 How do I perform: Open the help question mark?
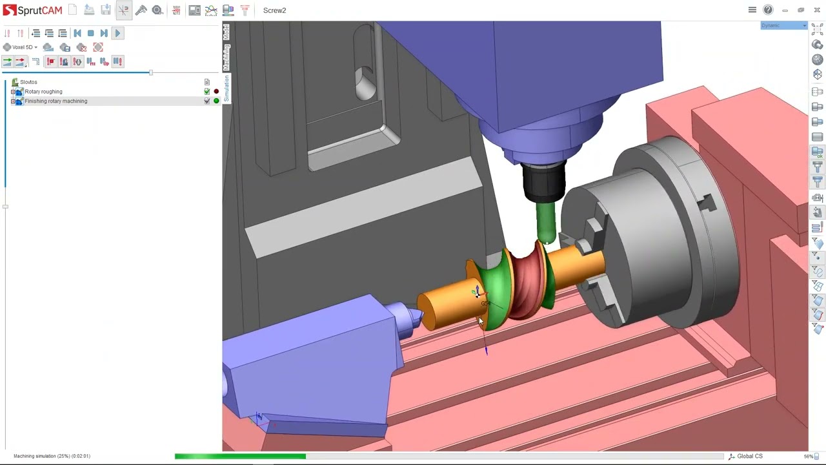click(x=768, y=10)
